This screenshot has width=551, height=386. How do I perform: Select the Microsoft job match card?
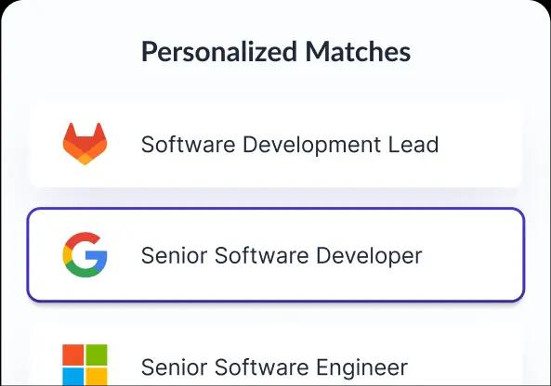point(276,356)
